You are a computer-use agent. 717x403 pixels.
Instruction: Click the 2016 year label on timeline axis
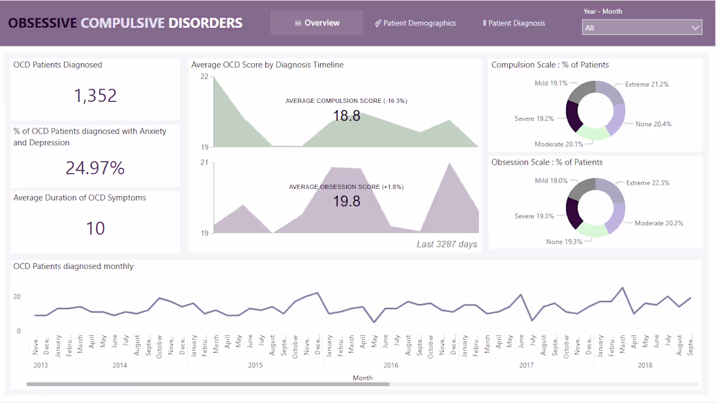pos(391,365)
